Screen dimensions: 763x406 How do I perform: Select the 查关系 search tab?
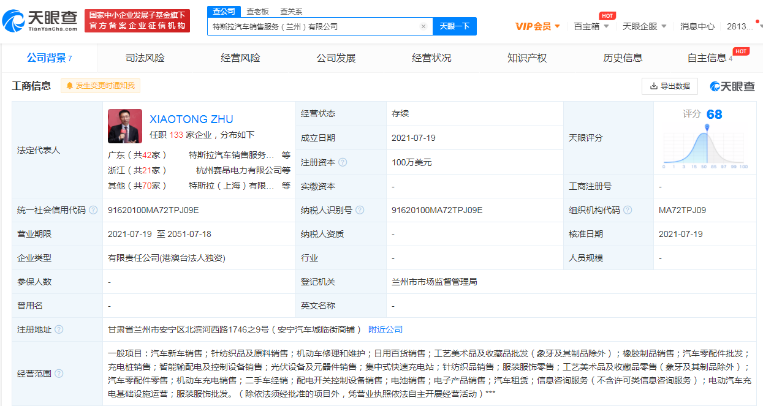click(x=291, y=11)
